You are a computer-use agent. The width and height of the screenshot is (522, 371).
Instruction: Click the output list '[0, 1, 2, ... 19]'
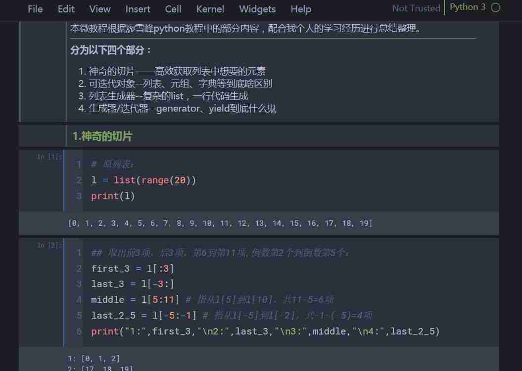220,223
